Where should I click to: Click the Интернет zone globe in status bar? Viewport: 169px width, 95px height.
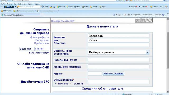point(124,94)
